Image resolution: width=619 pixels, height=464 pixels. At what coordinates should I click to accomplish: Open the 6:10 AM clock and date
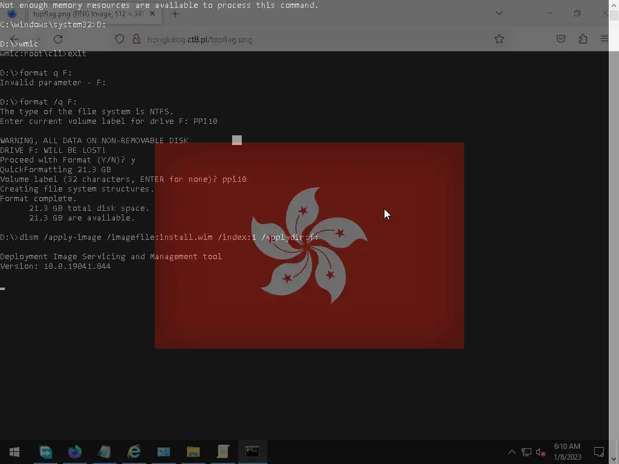click(x=567, y=452)
